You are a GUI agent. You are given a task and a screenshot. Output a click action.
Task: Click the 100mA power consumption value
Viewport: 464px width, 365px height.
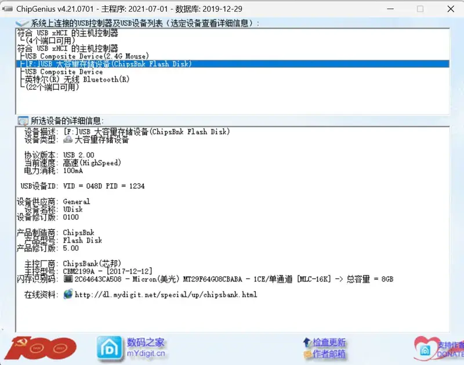click(73, 170)
